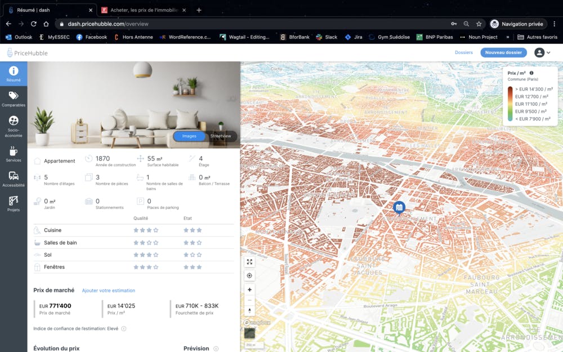Recenter map with the locate icon
The height and width of the screenshot is (352, 563).
coord(249,275)
